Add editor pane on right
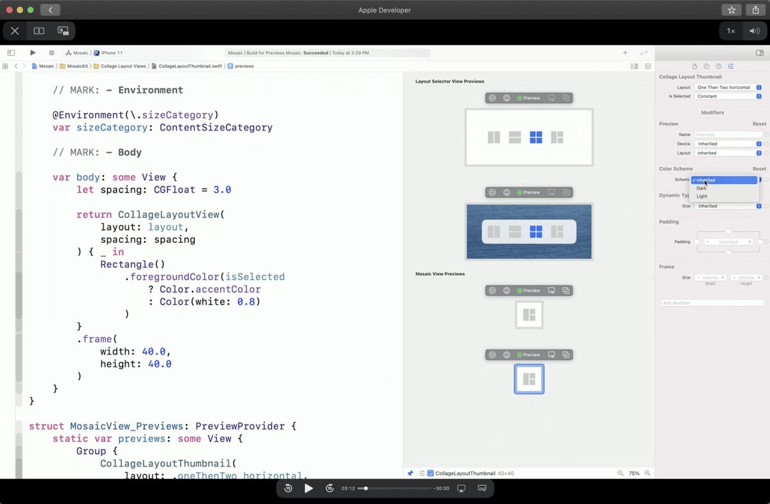Viewport: 770px width, 504px height. pos(648,66)
